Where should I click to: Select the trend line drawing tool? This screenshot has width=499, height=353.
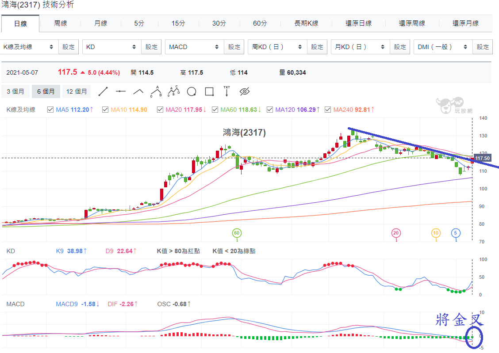(x=103, y=91)
